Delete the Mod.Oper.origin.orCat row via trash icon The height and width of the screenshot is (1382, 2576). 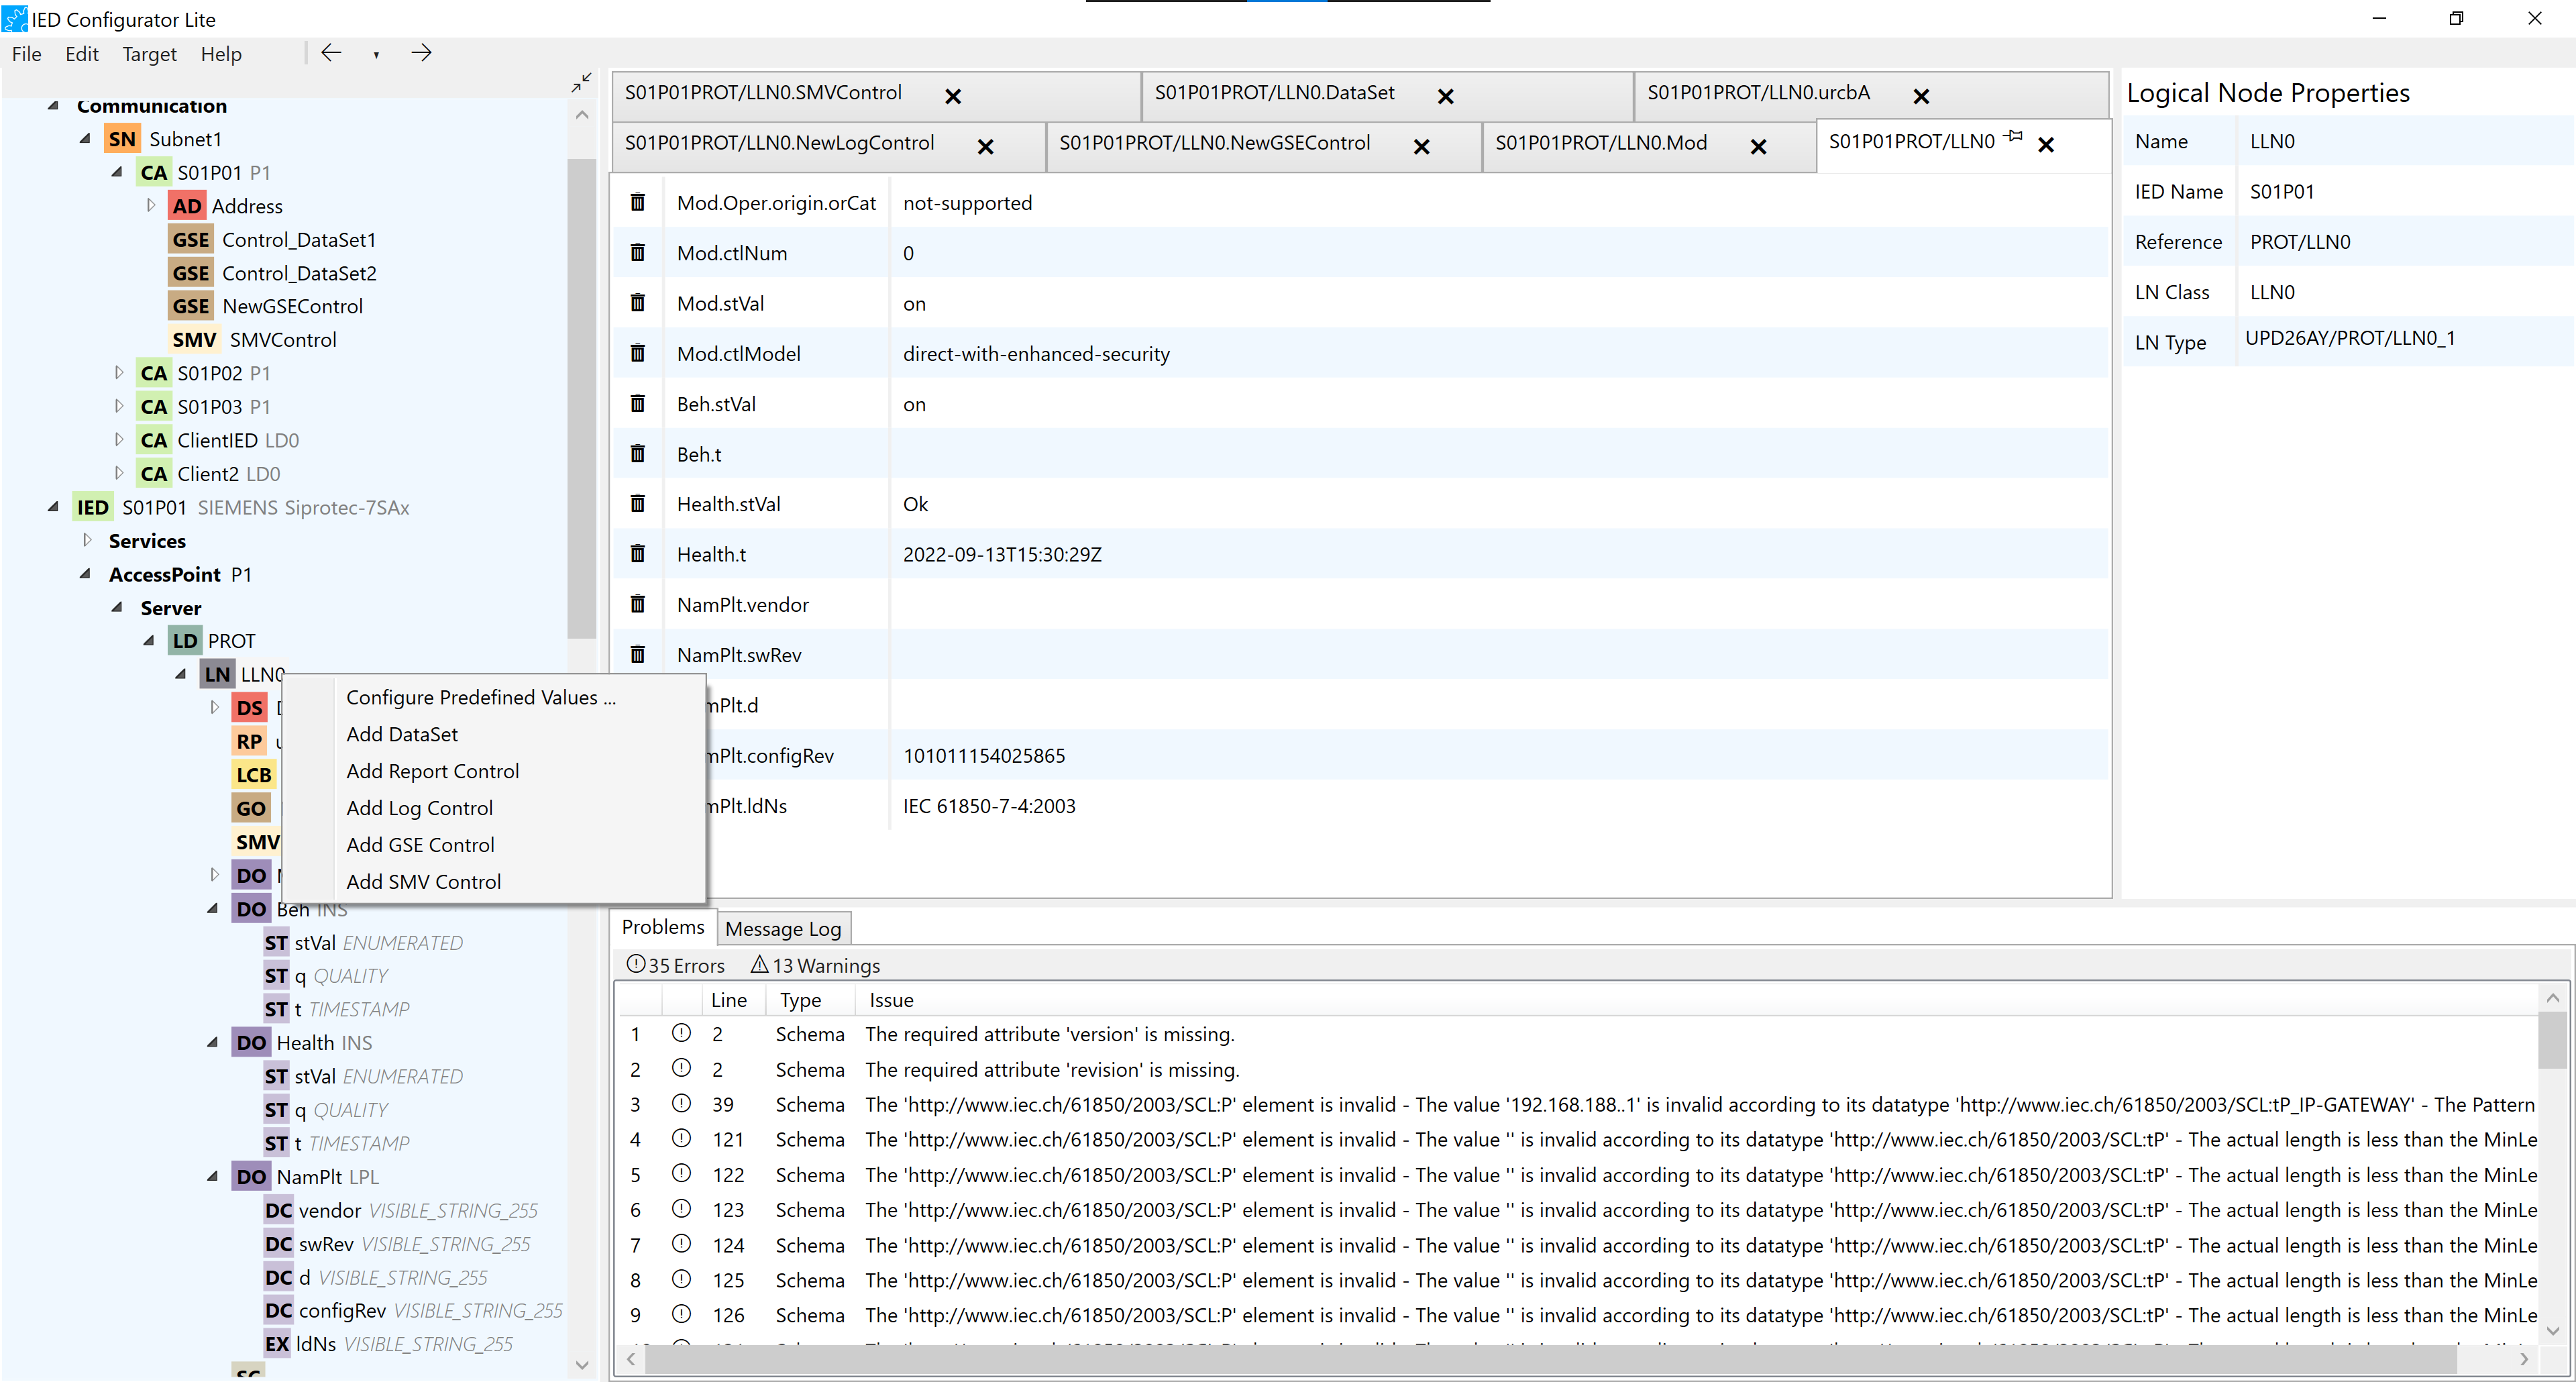[x=637, y=203]
